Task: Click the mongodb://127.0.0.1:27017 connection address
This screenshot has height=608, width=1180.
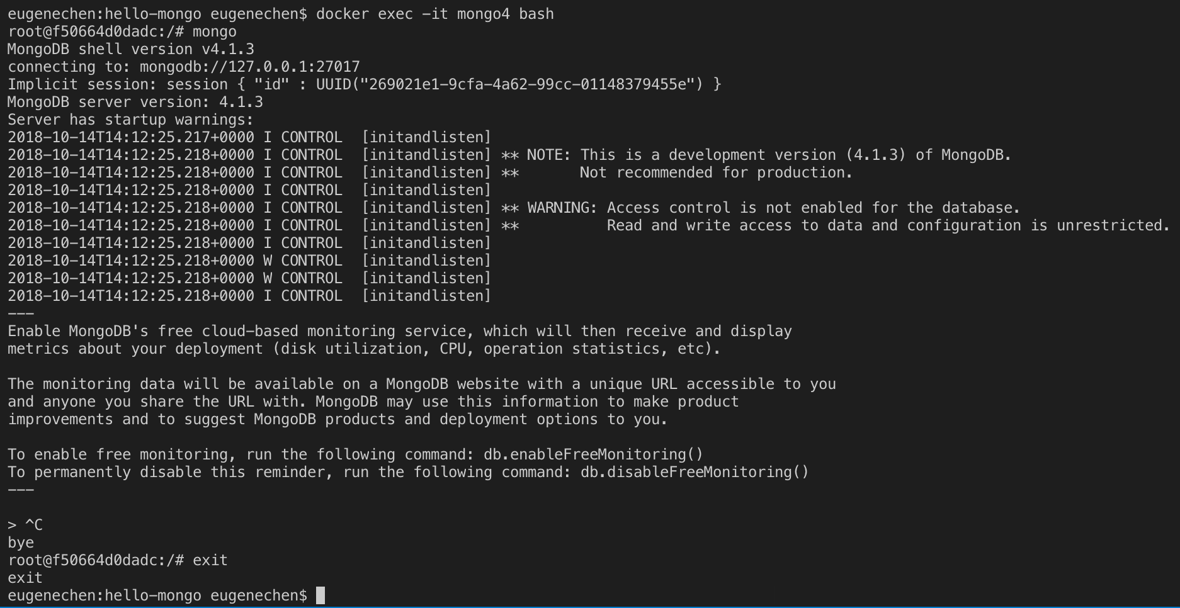Action: coord(249,67)
